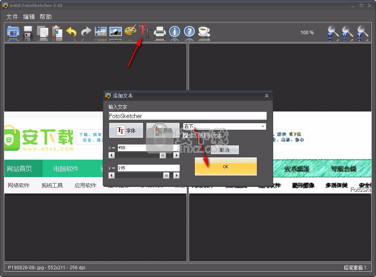Click the x slider left arrow
This screenshot has height=277, width=376.
111,155
